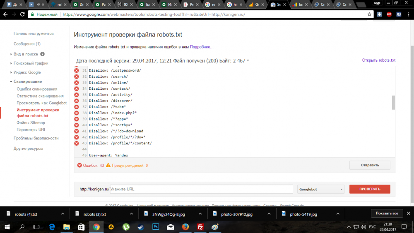The image size is (414, 233).
Task: Bookmark page with the star icon
Action: (x=369, y=14)
